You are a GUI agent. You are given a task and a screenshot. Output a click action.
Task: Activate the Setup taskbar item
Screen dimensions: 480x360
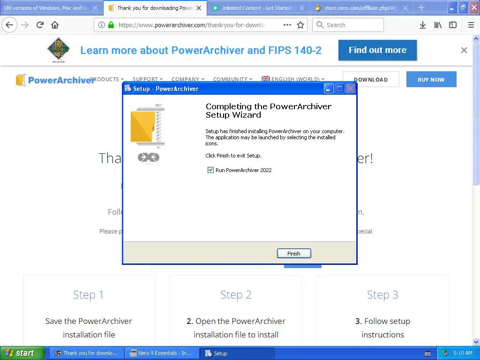tap(237, 353)
